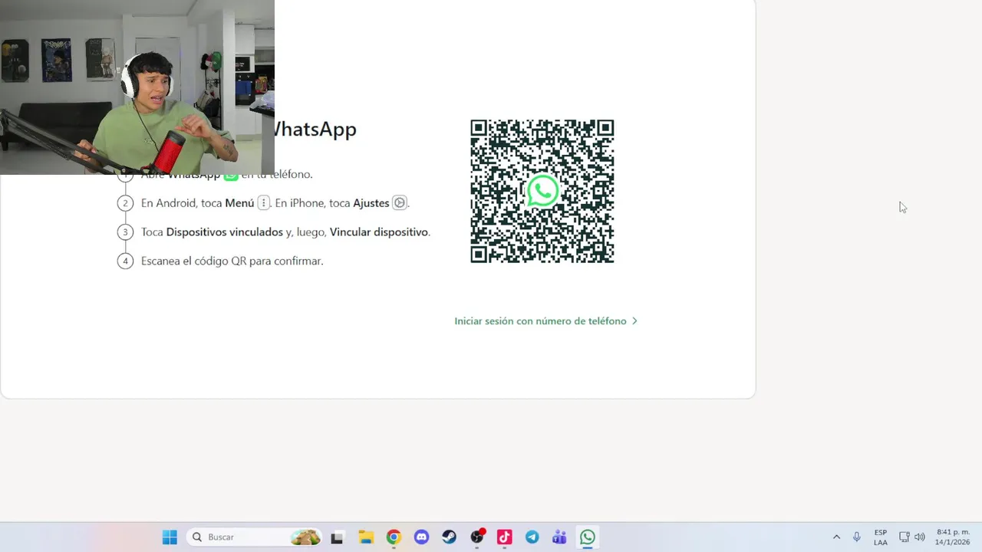Open the volume speaker tray icon
The image size is (982, 552).
920,537
